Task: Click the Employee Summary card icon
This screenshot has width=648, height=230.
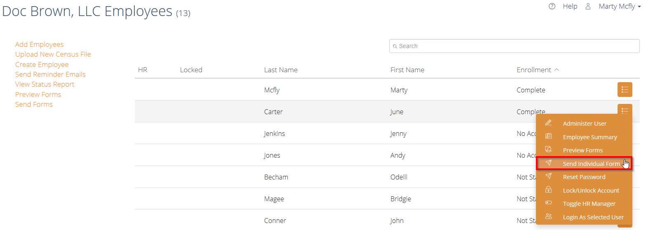Action: pyautogui.click(x=548, y=136)
